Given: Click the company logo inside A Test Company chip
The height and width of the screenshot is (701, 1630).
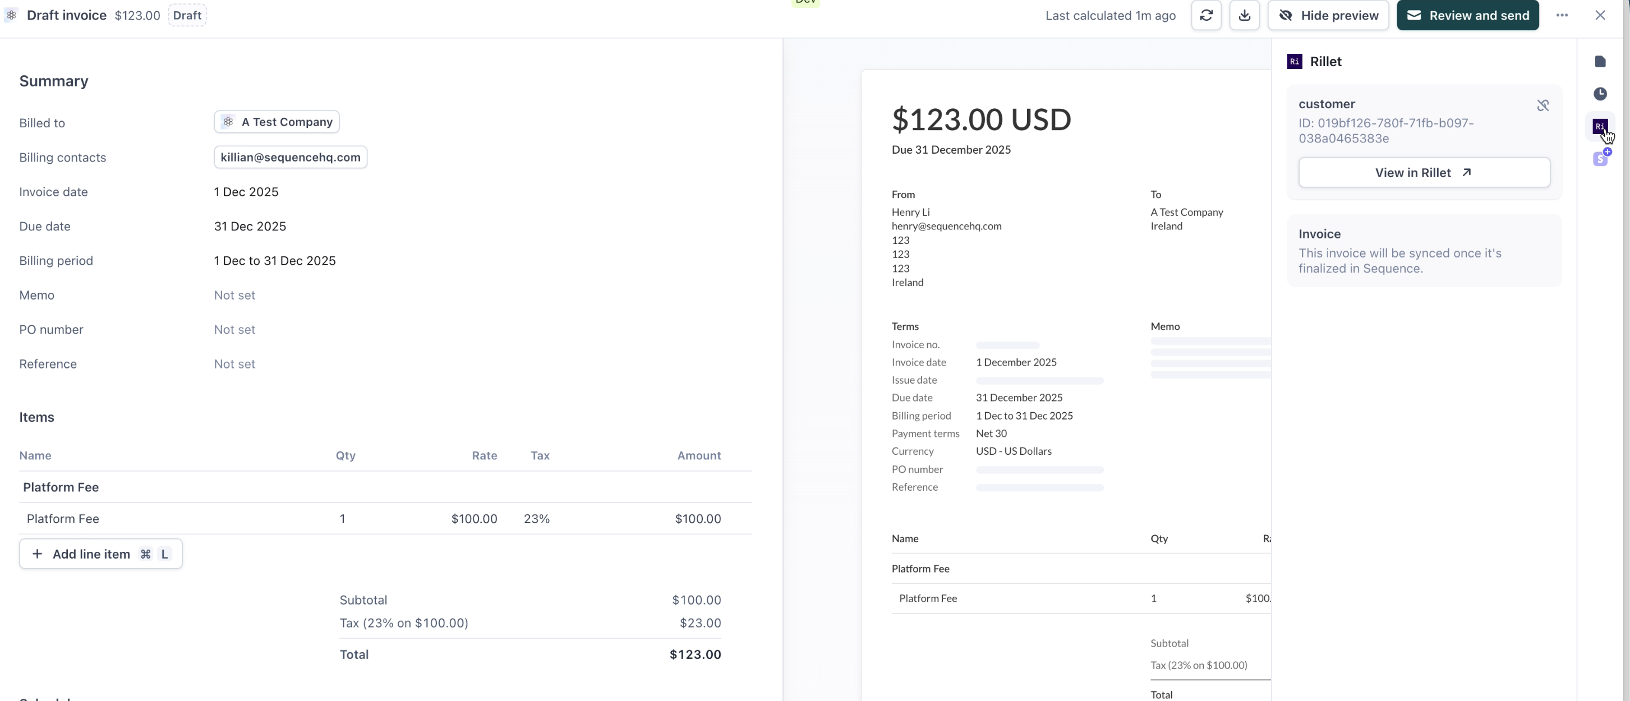Looking at the screenshot, I should click(227, 122).
